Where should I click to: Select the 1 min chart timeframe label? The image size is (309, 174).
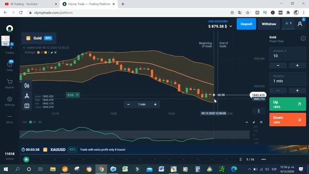point(141,104)
